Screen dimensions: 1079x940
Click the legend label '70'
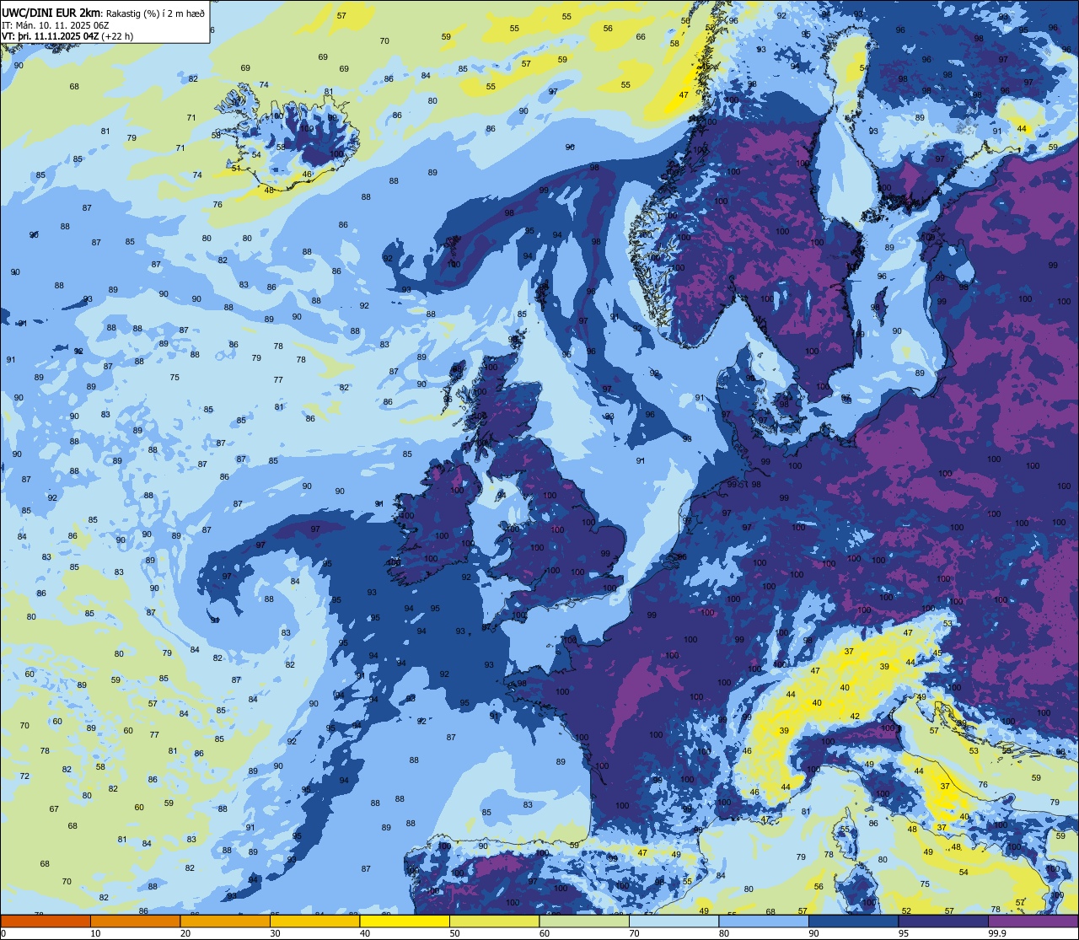tap(634, 933)
